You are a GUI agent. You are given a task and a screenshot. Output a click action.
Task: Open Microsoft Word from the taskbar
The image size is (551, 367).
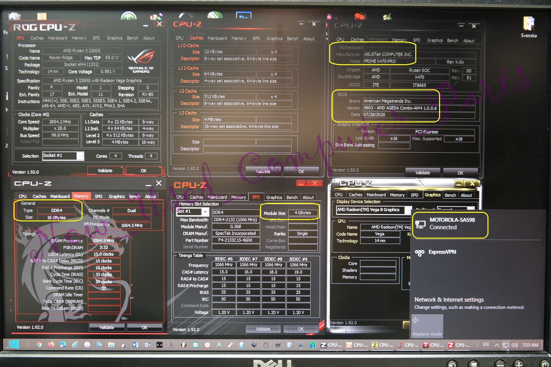[x=135, y=345]
